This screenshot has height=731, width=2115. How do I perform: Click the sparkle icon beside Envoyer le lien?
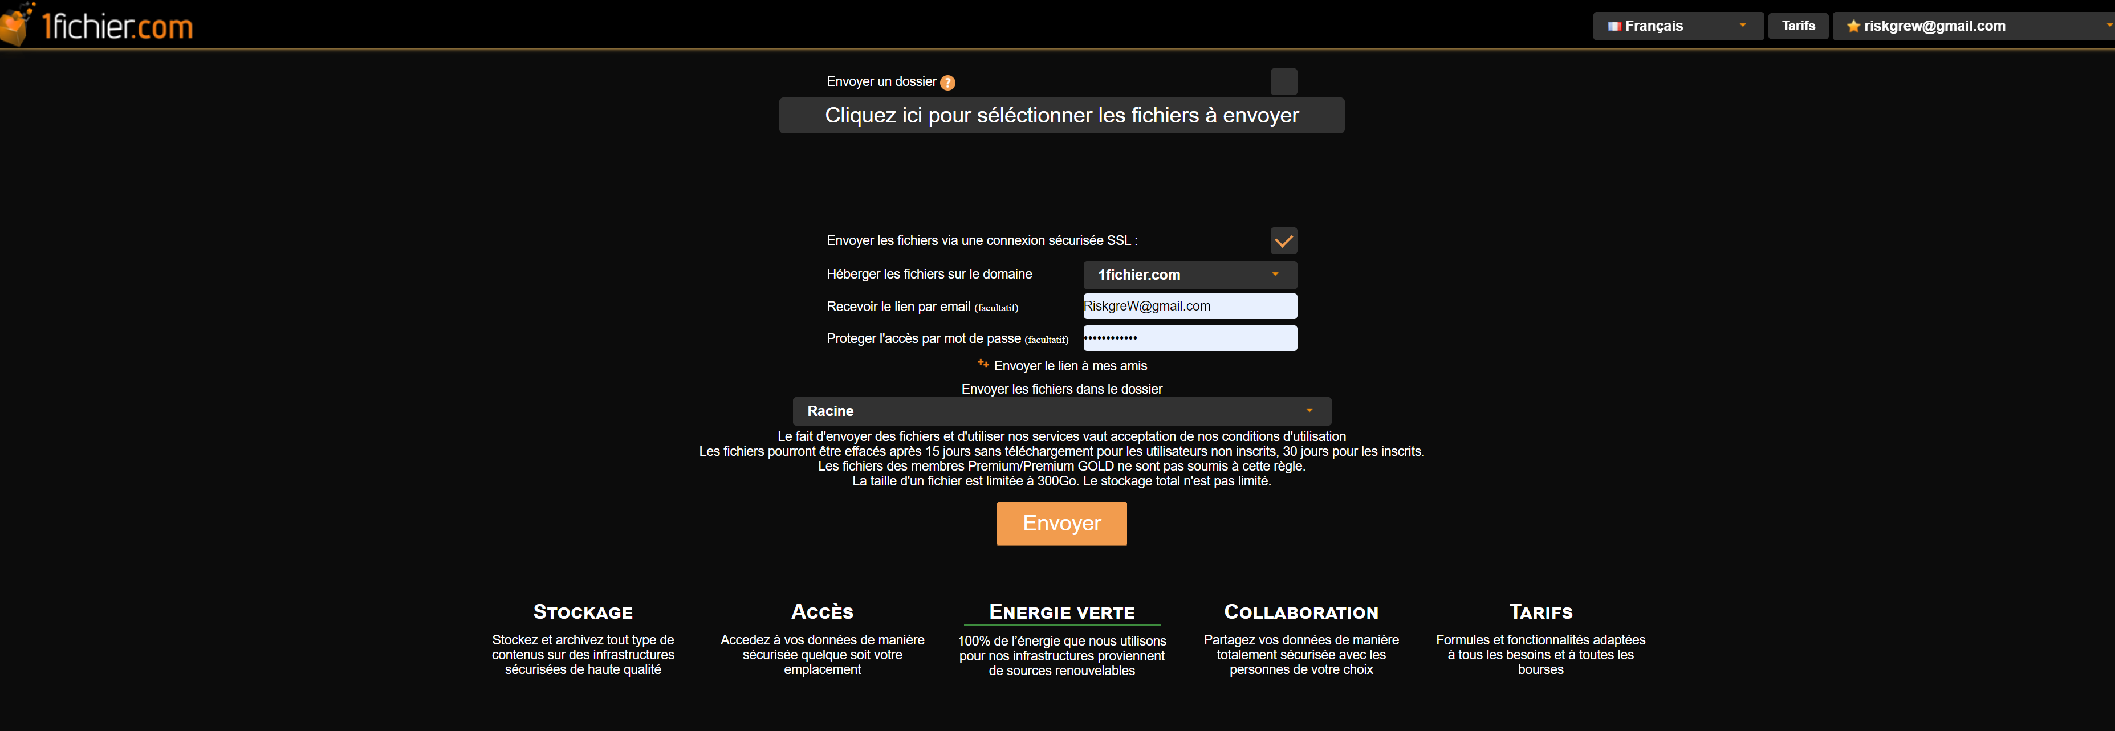(x=983, y=364)
